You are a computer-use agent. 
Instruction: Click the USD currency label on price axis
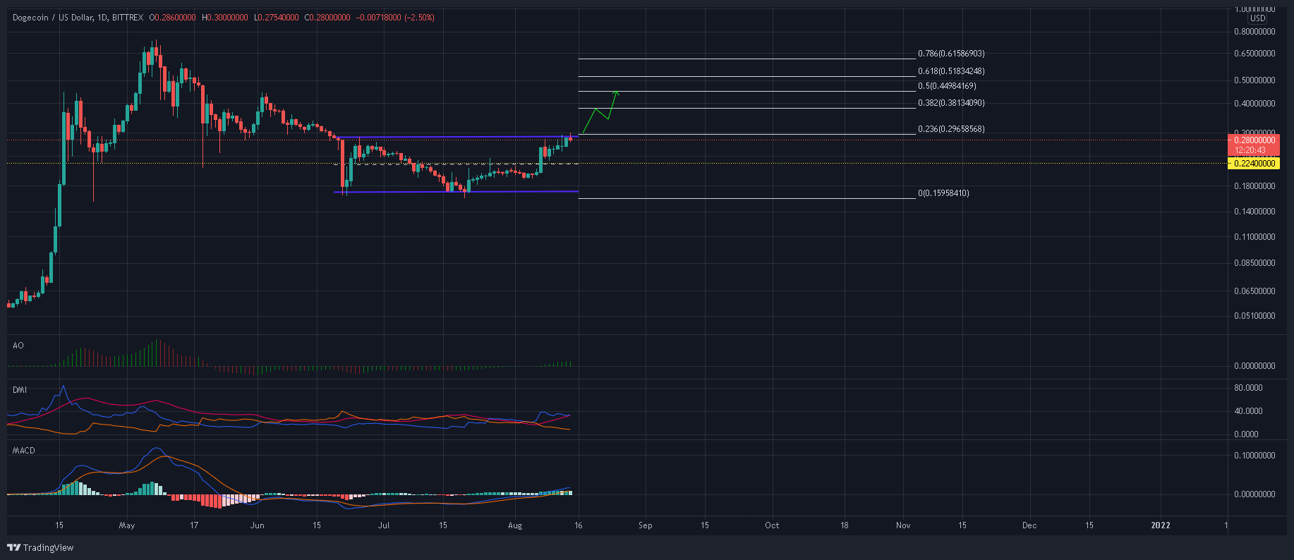tap(1257, 18)
